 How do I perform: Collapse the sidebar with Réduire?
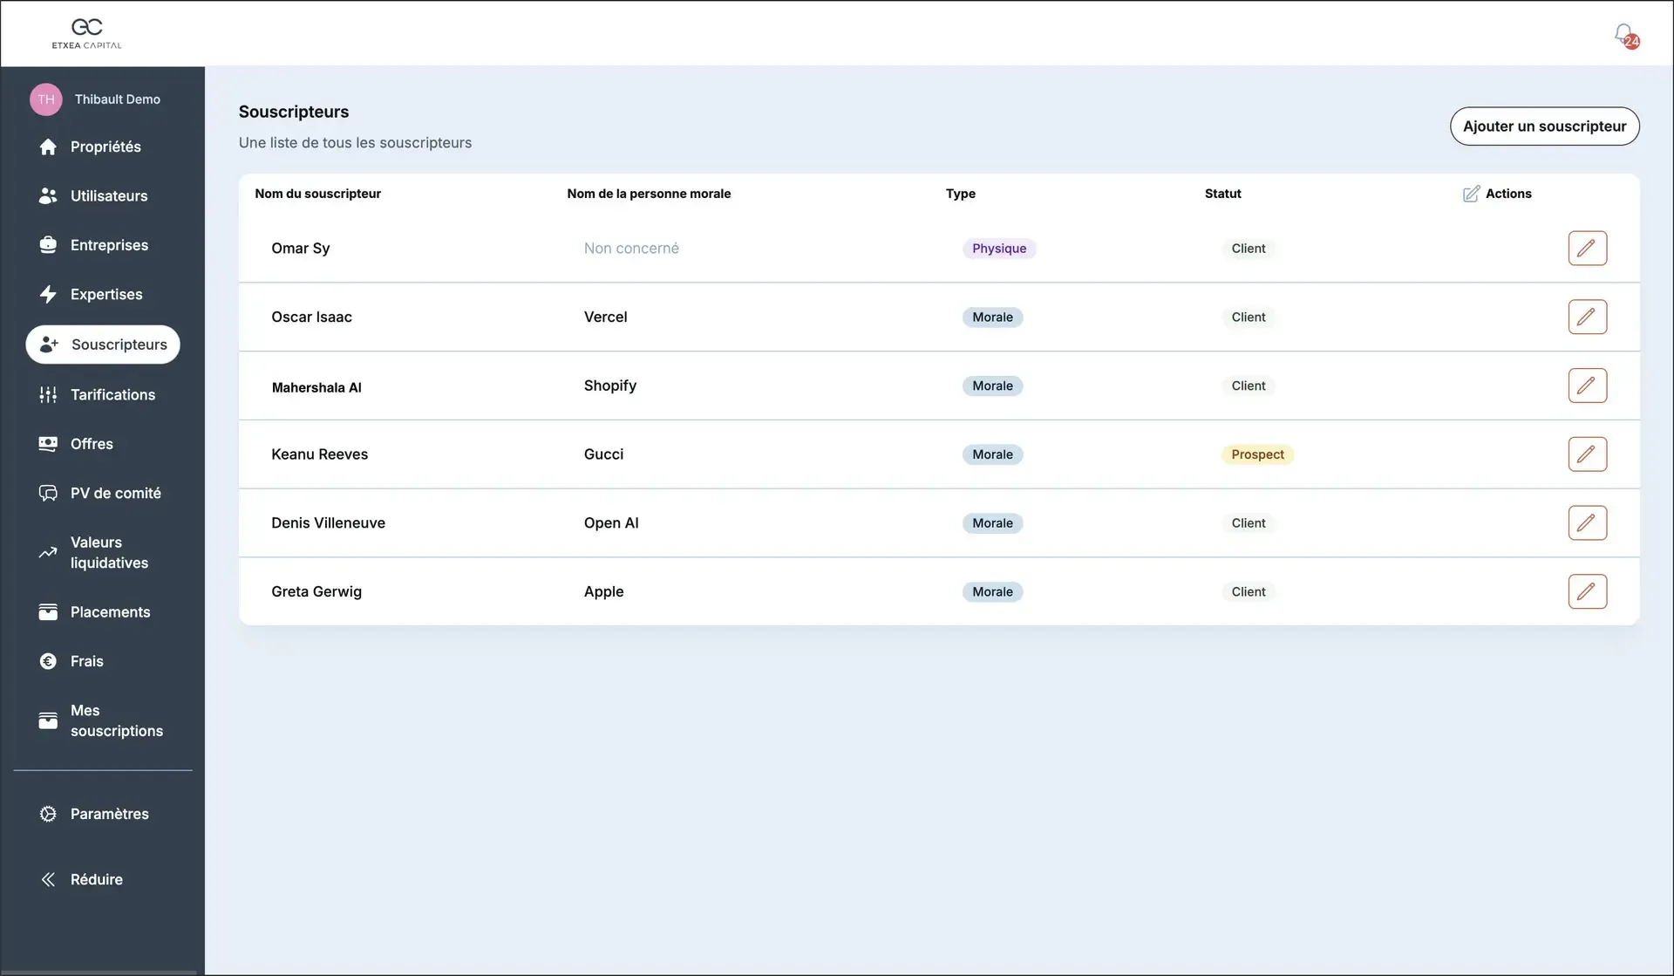tap(96, 879)
